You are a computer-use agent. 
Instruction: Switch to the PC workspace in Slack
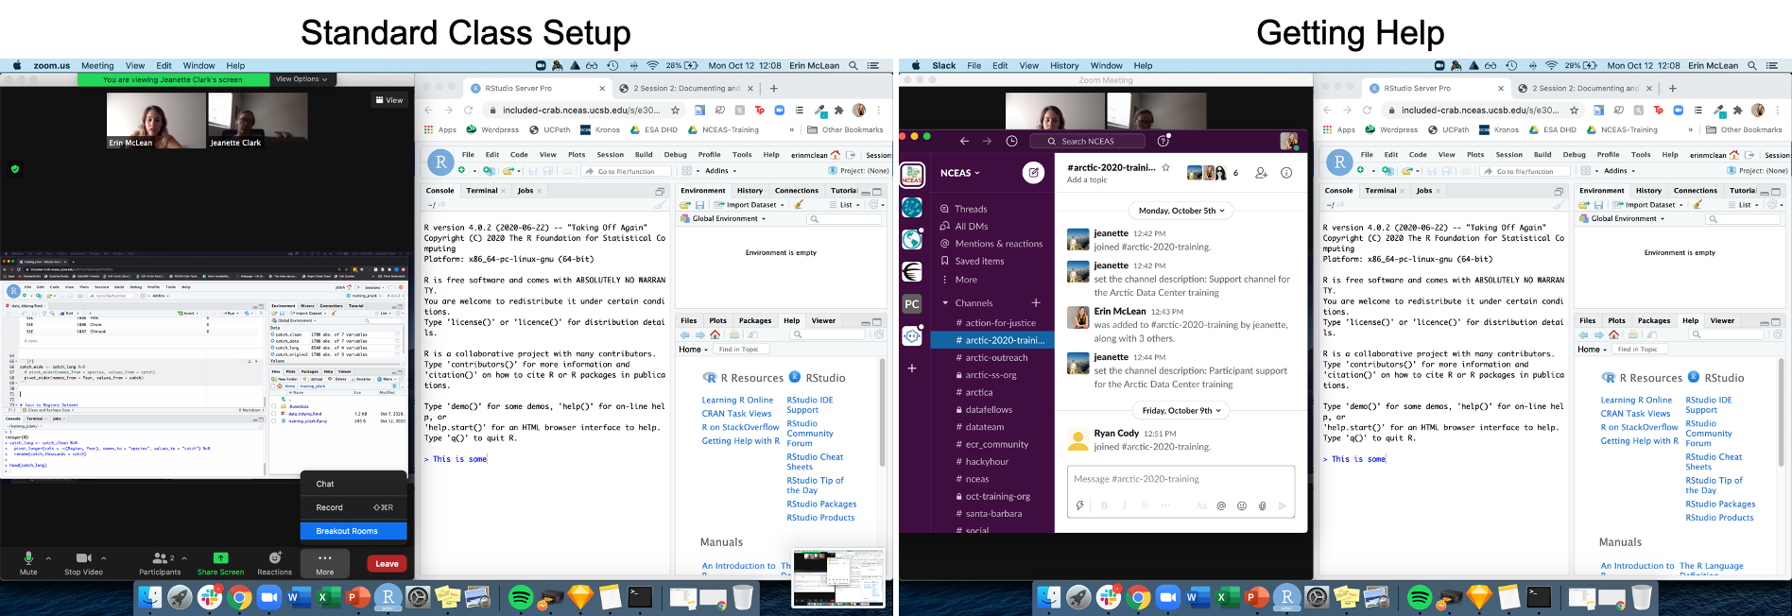pyautogui.click(x=912, y=303)
